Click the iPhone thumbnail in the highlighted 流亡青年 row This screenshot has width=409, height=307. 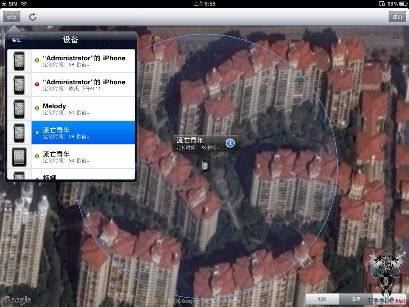tap(19, 133)
